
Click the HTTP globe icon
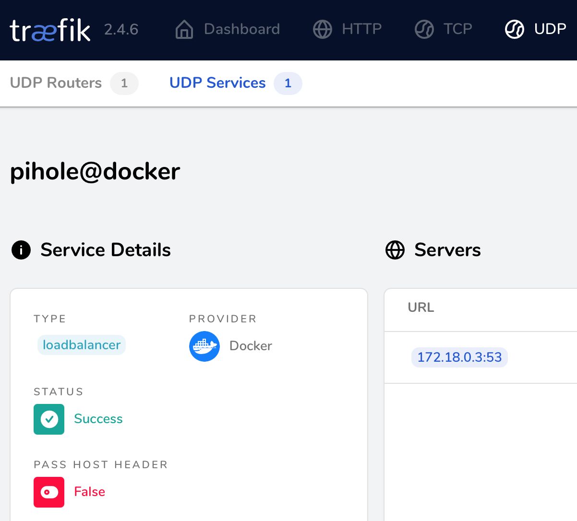click(x=323, y=29)
